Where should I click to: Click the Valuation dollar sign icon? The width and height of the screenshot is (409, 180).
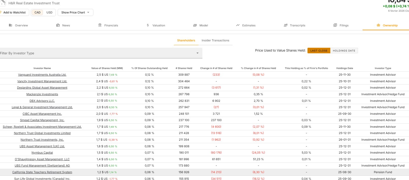click(x=148, y=25)
